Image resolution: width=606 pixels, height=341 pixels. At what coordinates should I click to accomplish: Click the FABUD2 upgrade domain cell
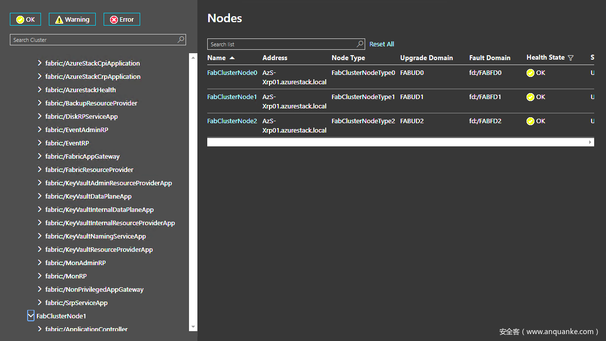coord(412,121)
